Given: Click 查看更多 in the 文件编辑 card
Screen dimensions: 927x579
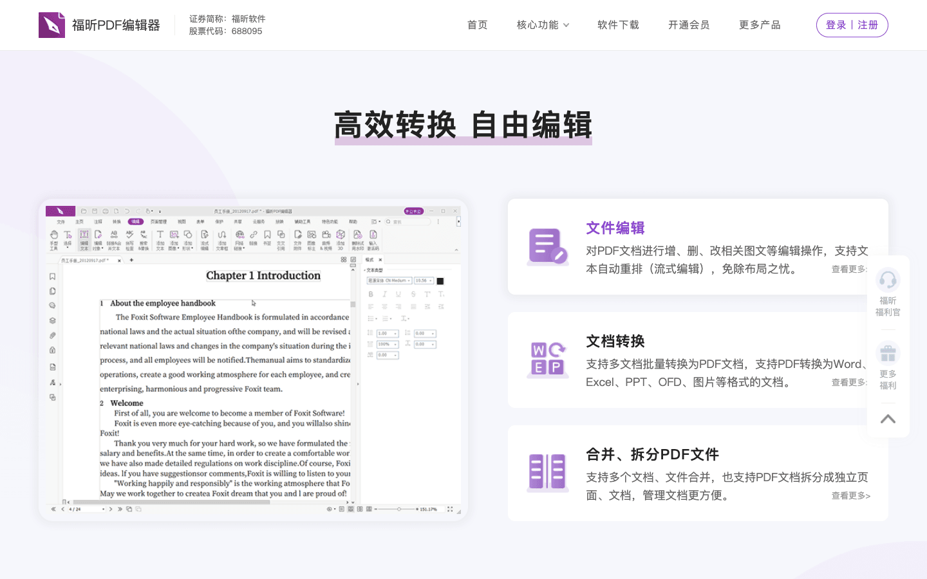Looking at the screenshot, I should tap(850, 269).
